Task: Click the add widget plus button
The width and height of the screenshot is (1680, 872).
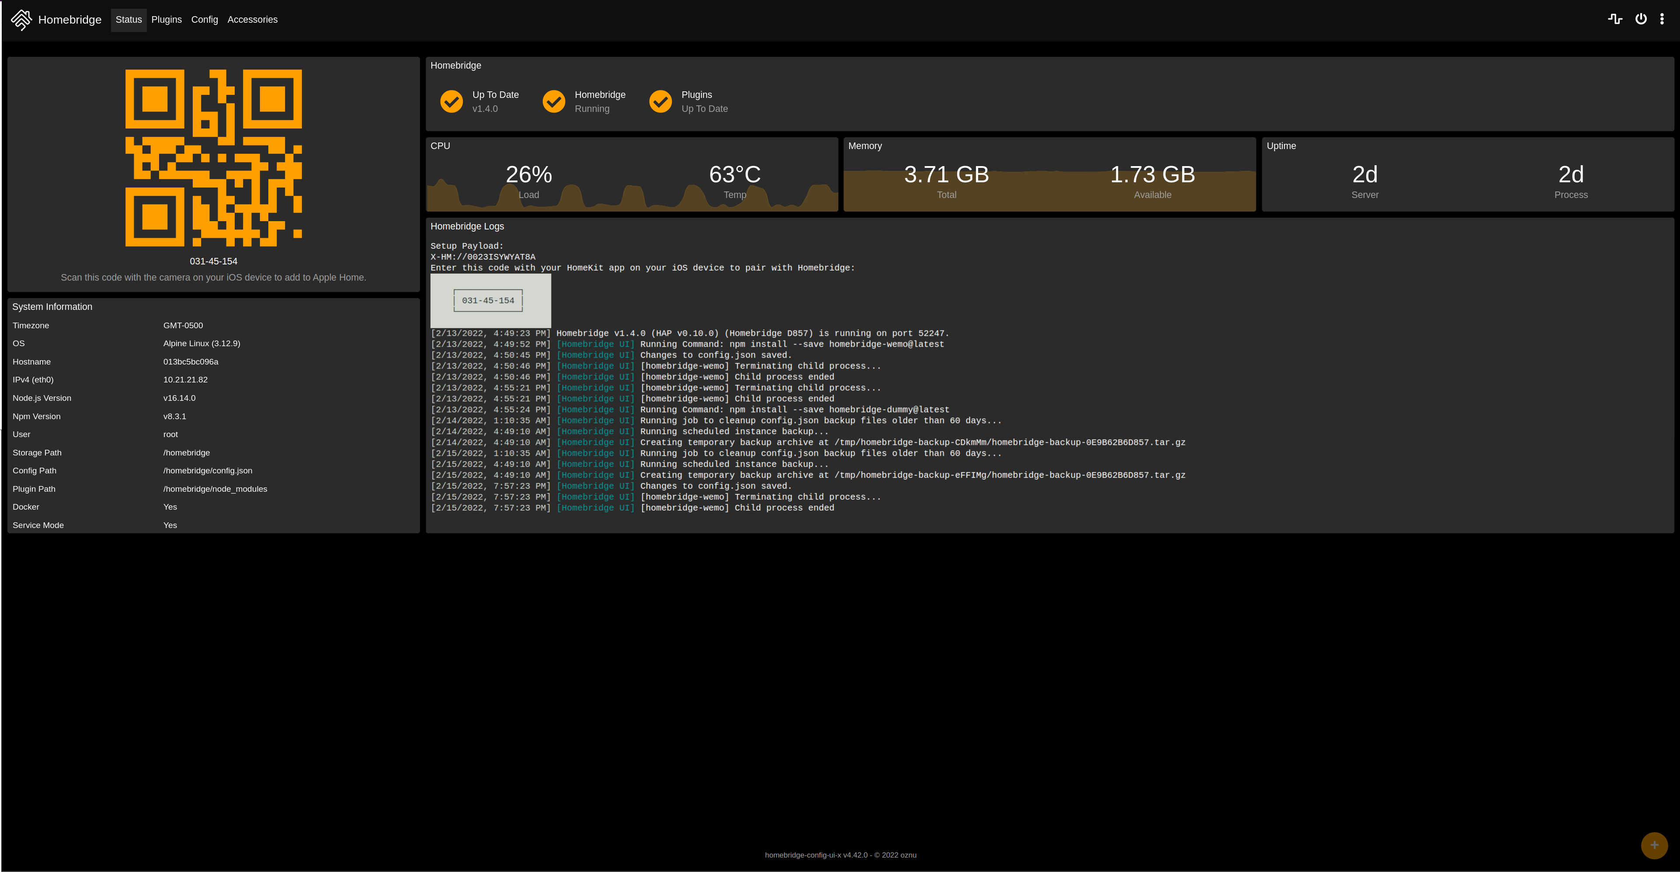Action: pyautogui.click(x=1654, y=845)
